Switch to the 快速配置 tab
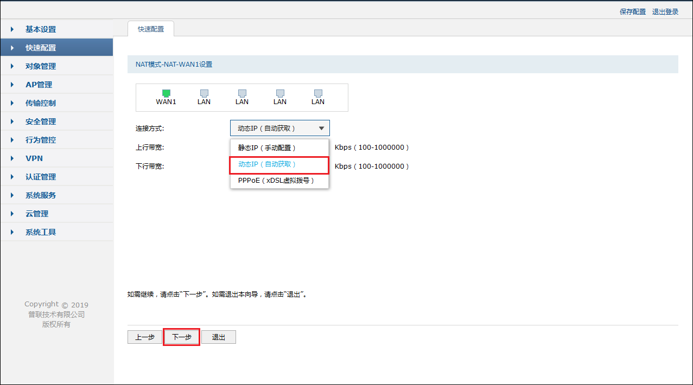This screenshot has height=385, width=693. (150, 30)
